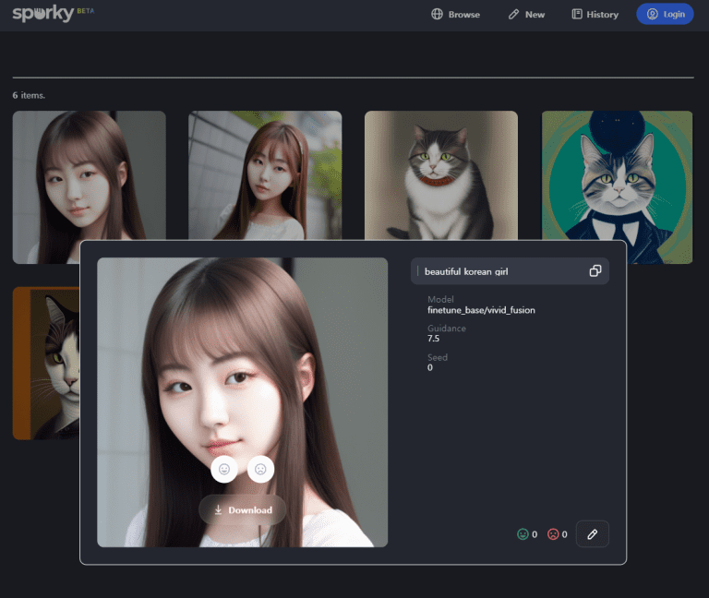
Task: Click the smiley face overlay on image
Action: [x=224, y=469]
